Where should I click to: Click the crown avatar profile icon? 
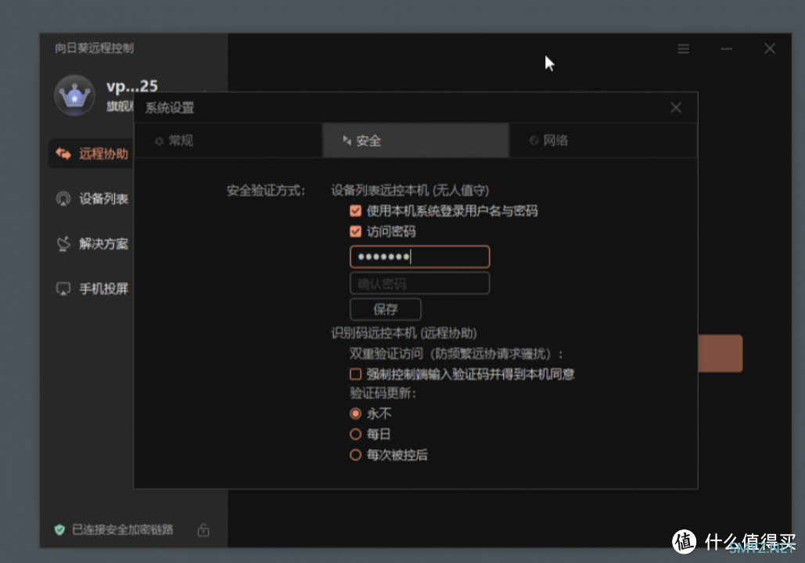75,95
